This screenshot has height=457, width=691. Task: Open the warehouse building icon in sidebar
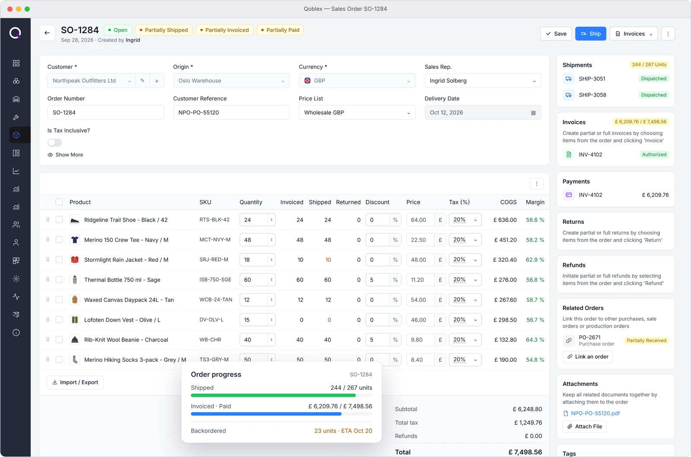click(x=16, y=99)
